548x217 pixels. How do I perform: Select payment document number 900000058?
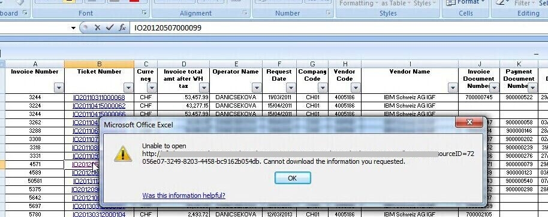tap(519, 123)
